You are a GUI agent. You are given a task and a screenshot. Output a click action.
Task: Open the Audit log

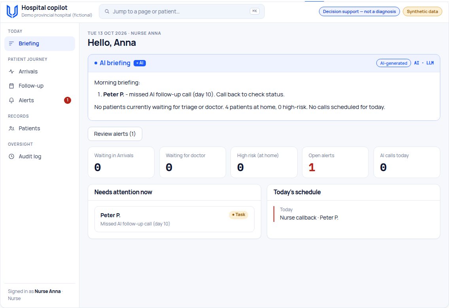coord(40,156)
